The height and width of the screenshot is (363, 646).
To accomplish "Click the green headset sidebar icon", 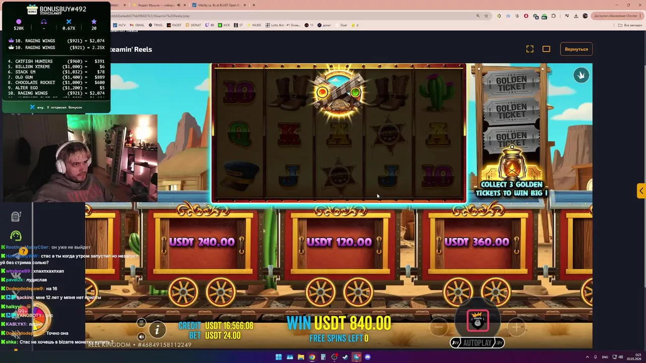I will click(x=16, y=235).
